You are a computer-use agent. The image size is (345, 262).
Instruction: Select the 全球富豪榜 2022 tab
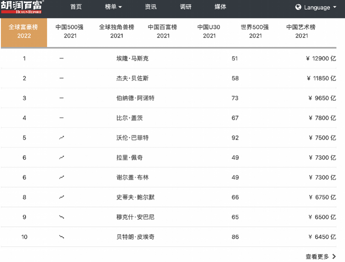tap(24, 31)
